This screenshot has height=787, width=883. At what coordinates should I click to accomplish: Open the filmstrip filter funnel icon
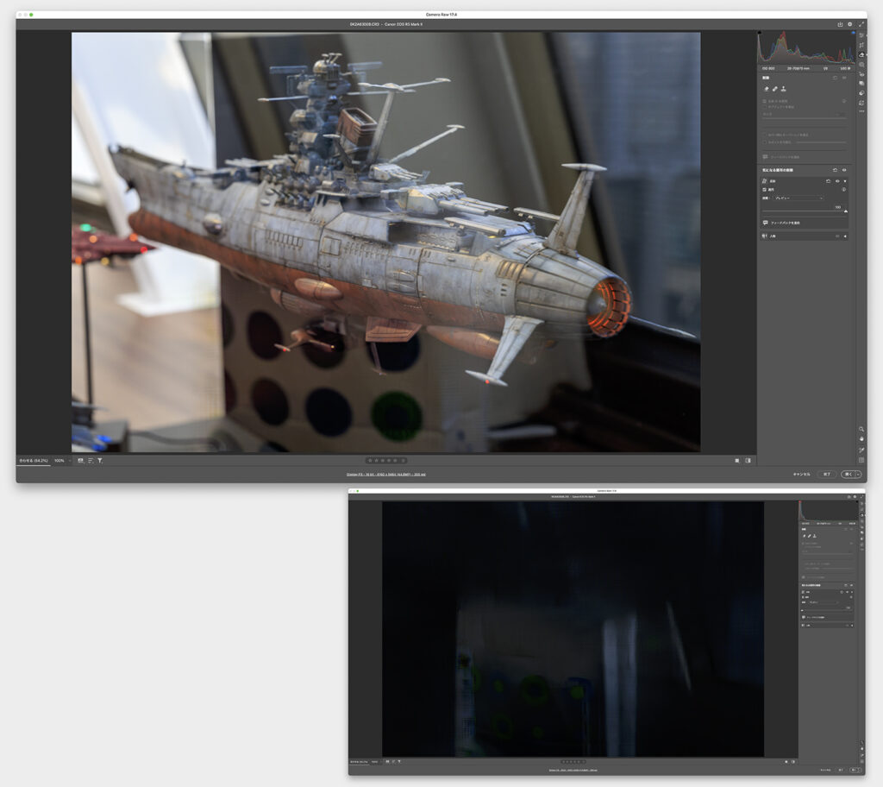tap(100, 461)
